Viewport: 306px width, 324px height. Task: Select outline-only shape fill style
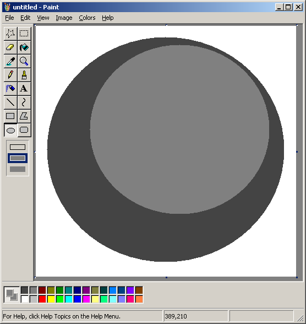tap(18, 147)
